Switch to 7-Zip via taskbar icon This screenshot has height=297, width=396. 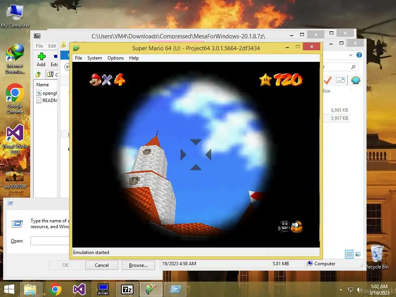pyautogui.click(x=127, y=289)
